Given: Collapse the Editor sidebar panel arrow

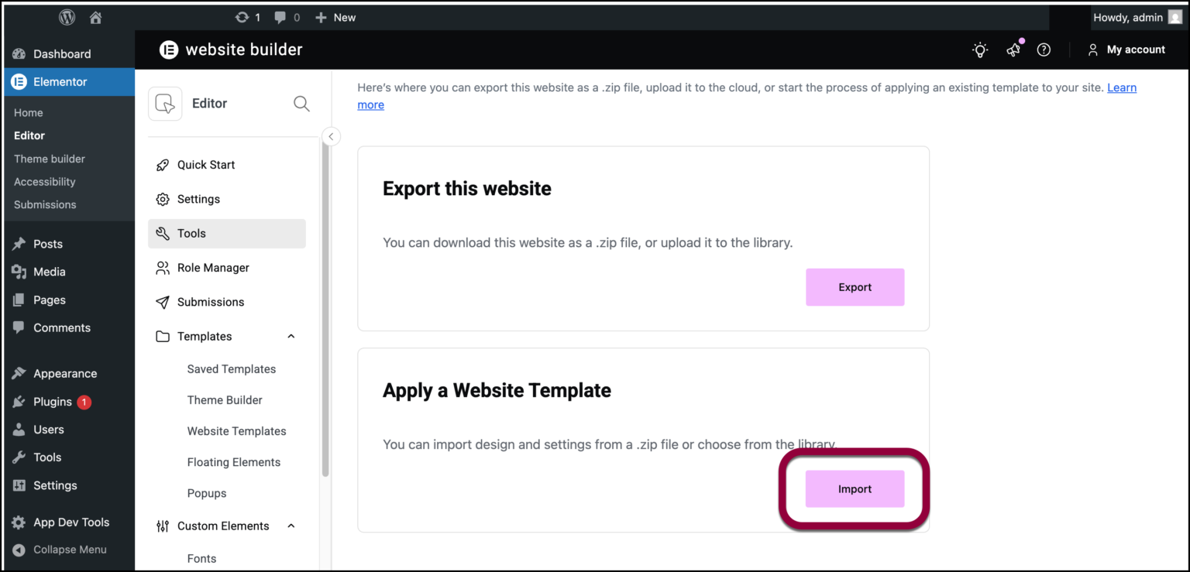Looking at the screenshot, I should point(331,135).
